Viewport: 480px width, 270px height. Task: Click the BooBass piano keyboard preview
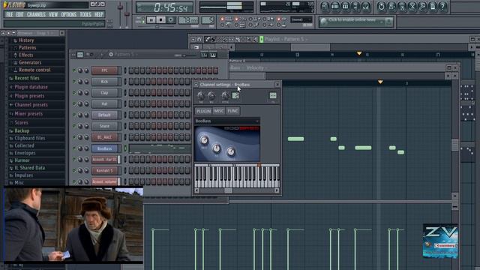(237, 175)
